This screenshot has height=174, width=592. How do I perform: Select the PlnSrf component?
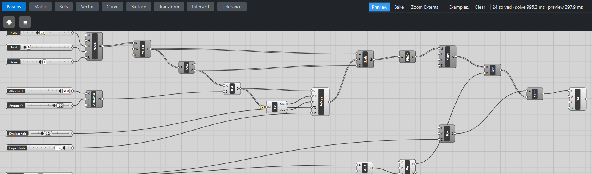(x=408, y=57)
